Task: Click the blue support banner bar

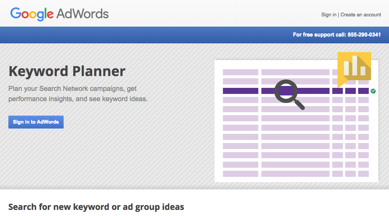Action: point(152,35)
